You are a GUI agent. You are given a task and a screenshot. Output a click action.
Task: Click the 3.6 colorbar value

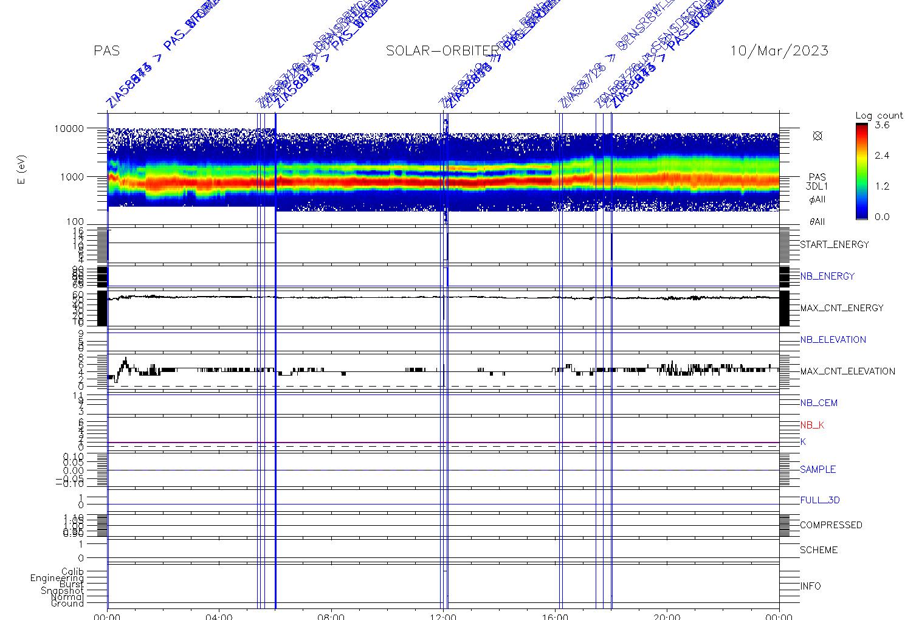[x=882, y=125]
